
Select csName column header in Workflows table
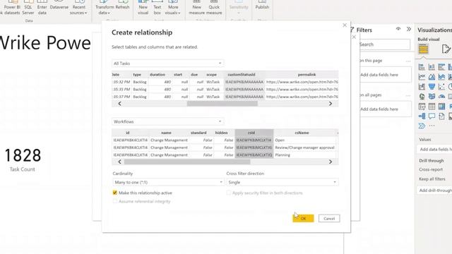point(302,133)
